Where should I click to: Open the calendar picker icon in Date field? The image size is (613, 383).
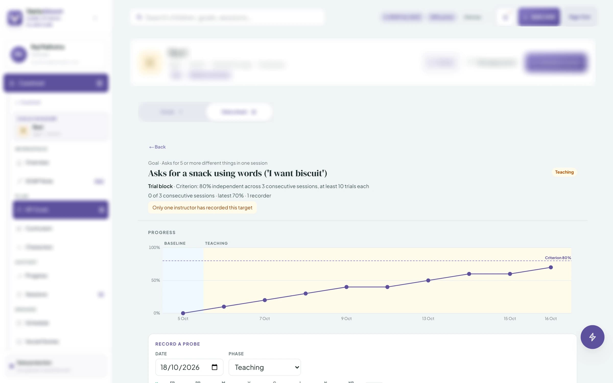pos(215,367)
